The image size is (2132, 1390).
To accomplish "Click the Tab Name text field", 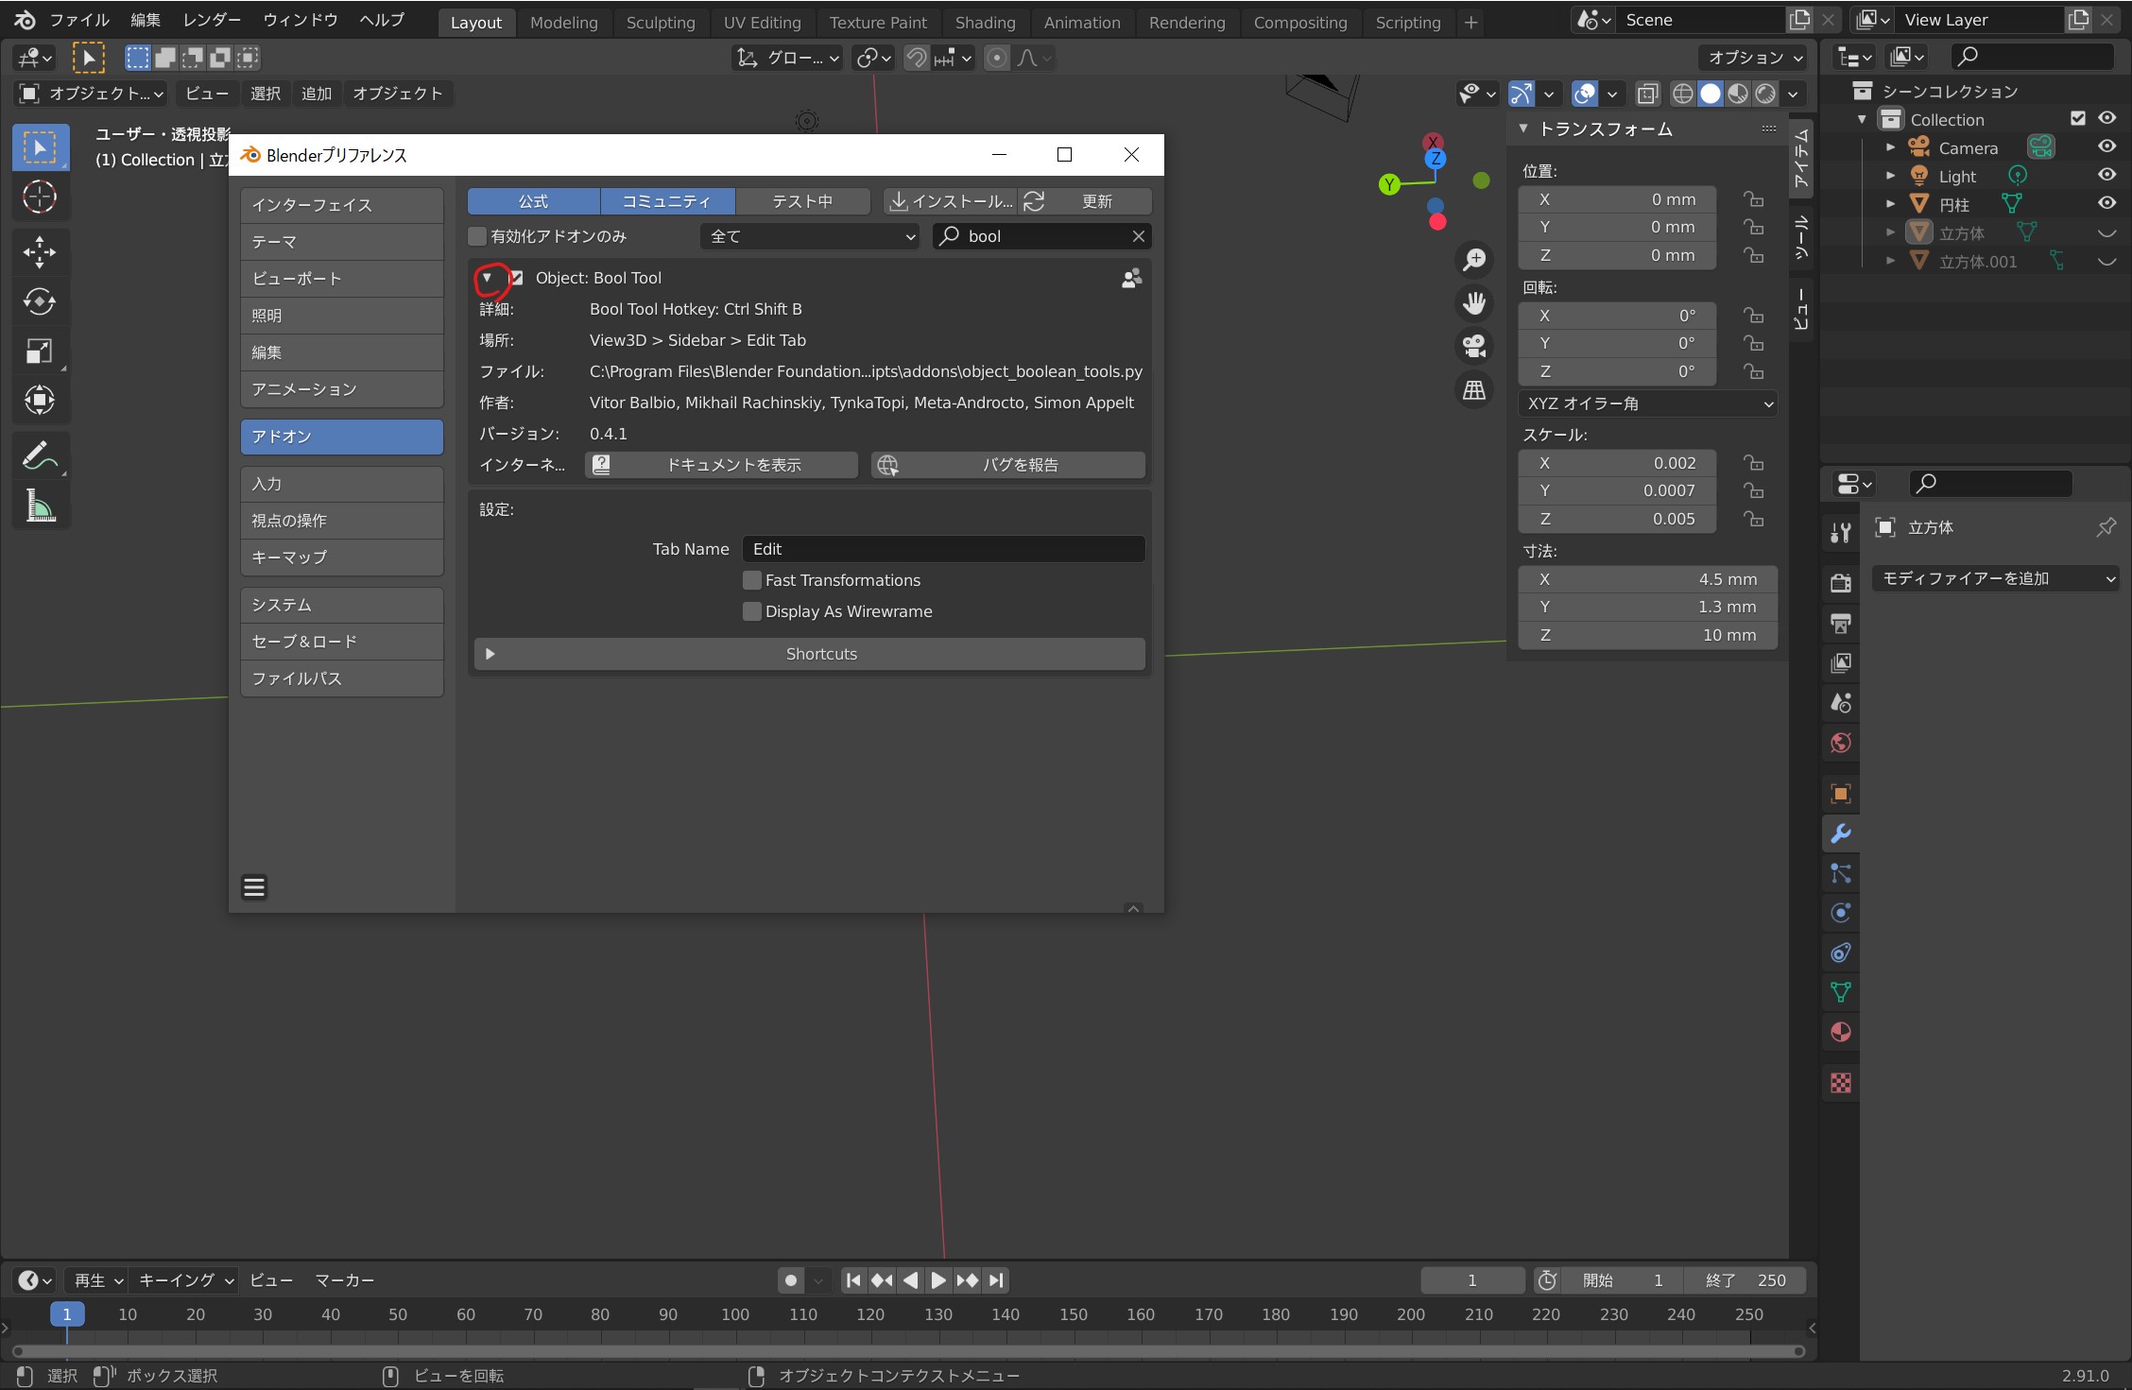I will point(943,549).
